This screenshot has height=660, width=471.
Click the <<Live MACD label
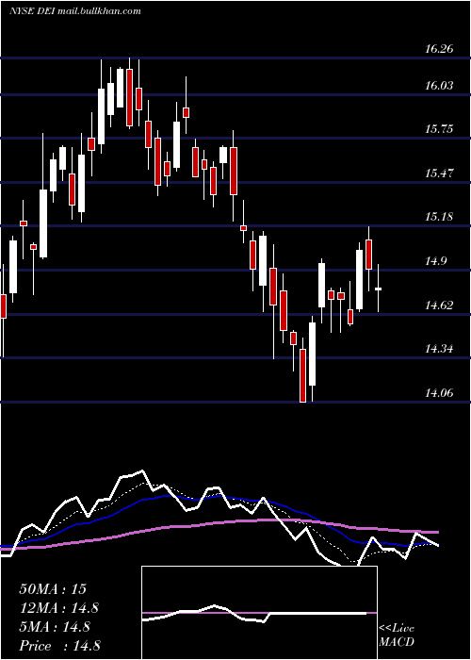pyautogui.click(x=397, y=635)
